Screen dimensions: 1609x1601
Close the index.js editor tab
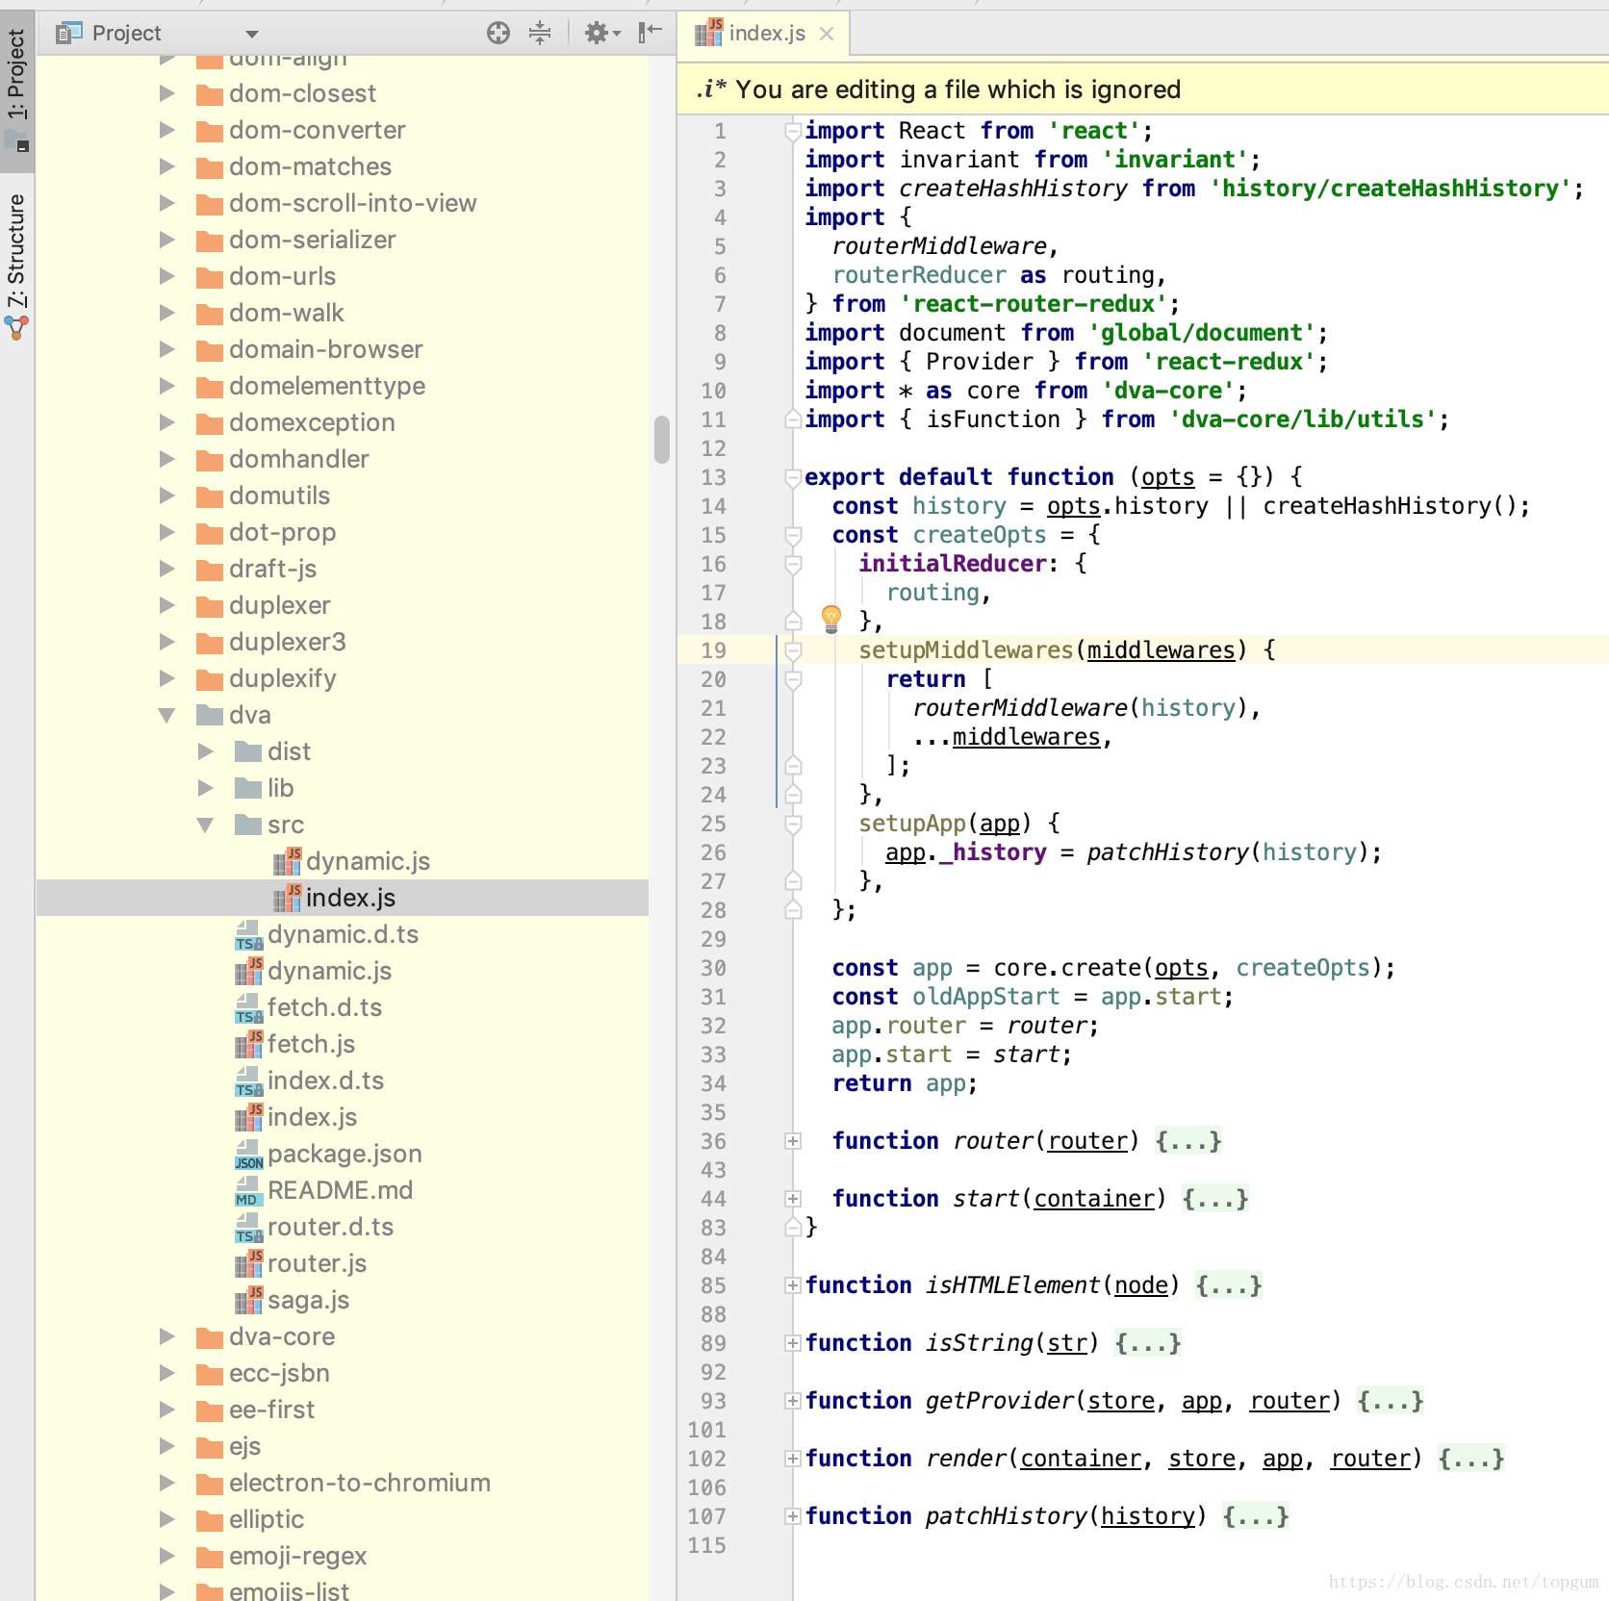coord(827,34)
